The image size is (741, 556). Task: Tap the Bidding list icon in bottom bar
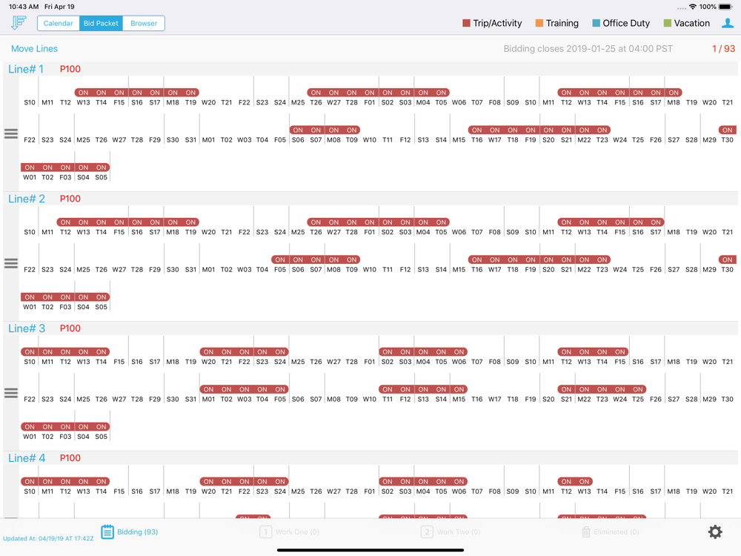coord(107,532)
